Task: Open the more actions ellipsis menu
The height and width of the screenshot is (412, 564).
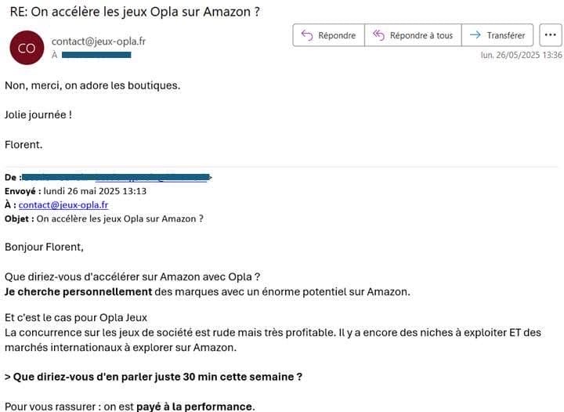Action: coord(551,35)
